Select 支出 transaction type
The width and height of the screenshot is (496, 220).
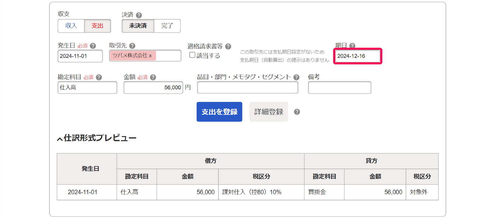[x=97, y=26]
